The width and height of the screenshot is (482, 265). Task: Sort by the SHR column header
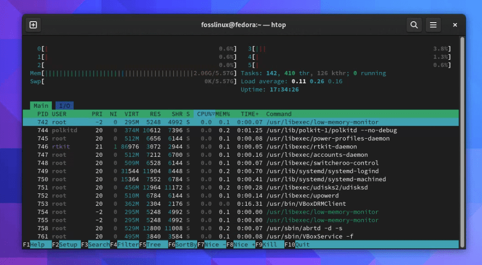point(177,114)
